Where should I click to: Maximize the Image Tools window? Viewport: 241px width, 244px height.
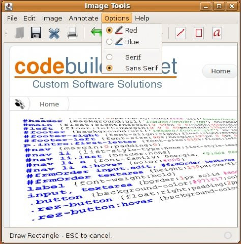[x=219, y=7]
